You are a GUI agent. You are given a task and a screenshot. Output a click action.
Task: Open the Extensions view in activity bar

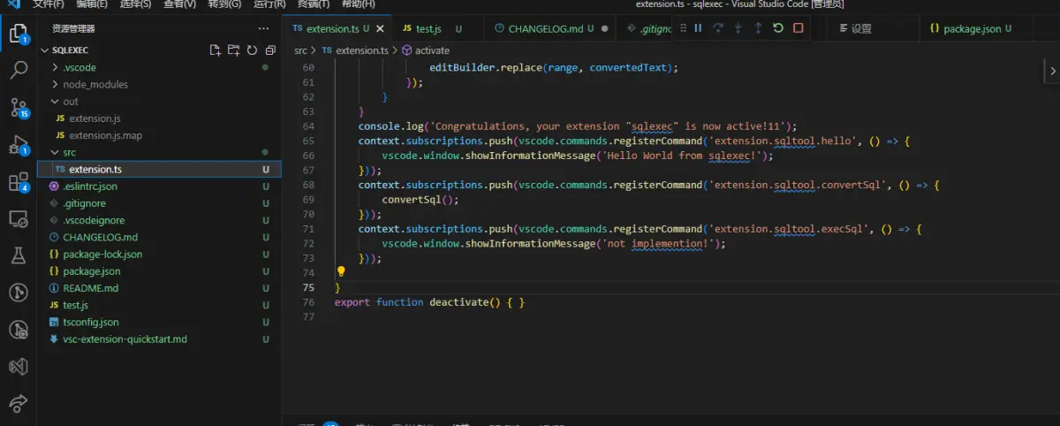pyautogui.click(x=19, y=181)
